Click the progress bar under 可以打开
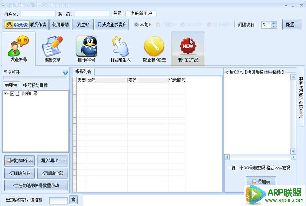This screenshot has width=306, height=206. point(35,78)
